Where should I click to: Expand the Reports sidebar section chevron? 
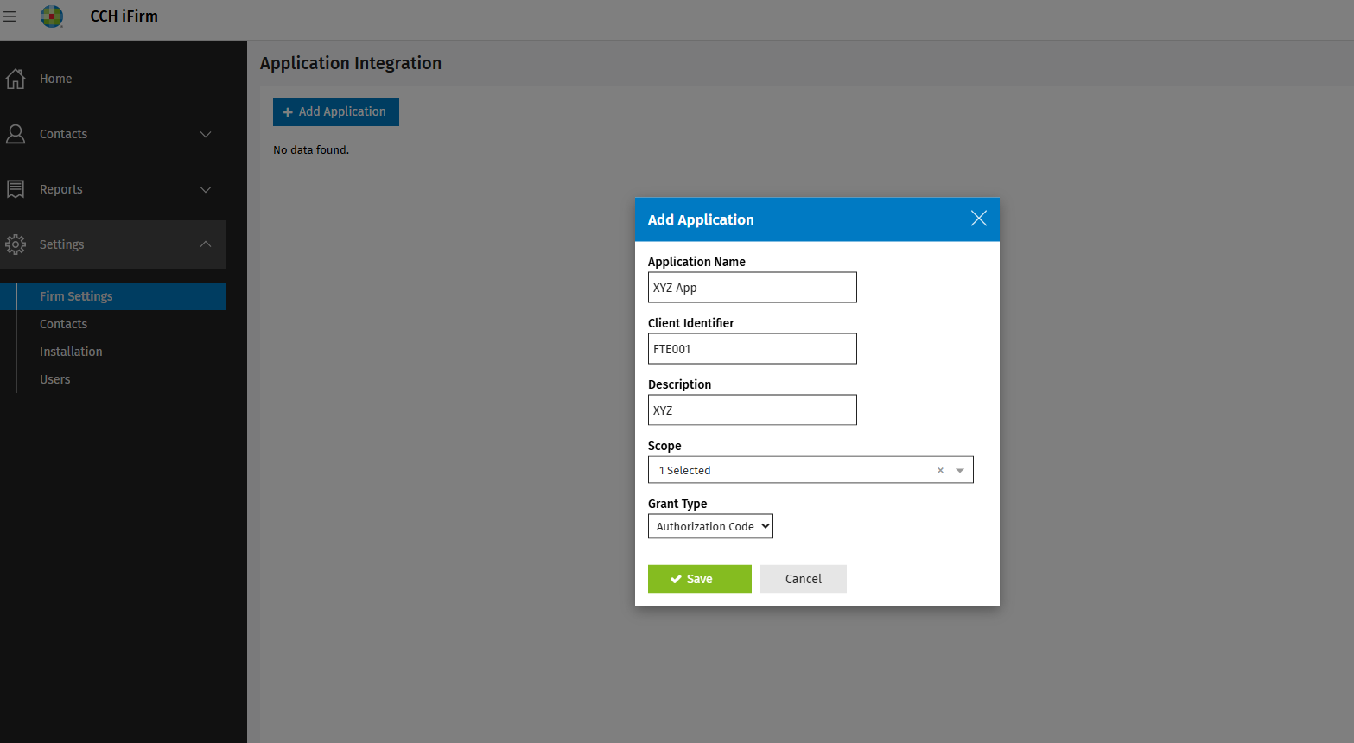click(206, 189)
